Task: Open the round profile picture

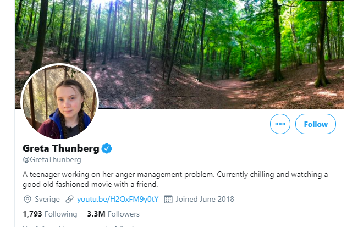Action: click(60, 102)
